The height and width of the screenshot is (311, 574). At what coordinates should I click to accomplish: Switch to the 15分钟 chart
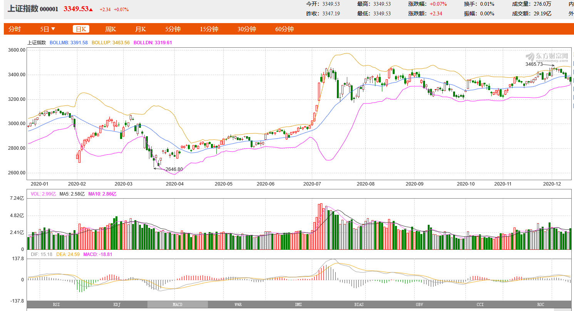coord(209,29)
